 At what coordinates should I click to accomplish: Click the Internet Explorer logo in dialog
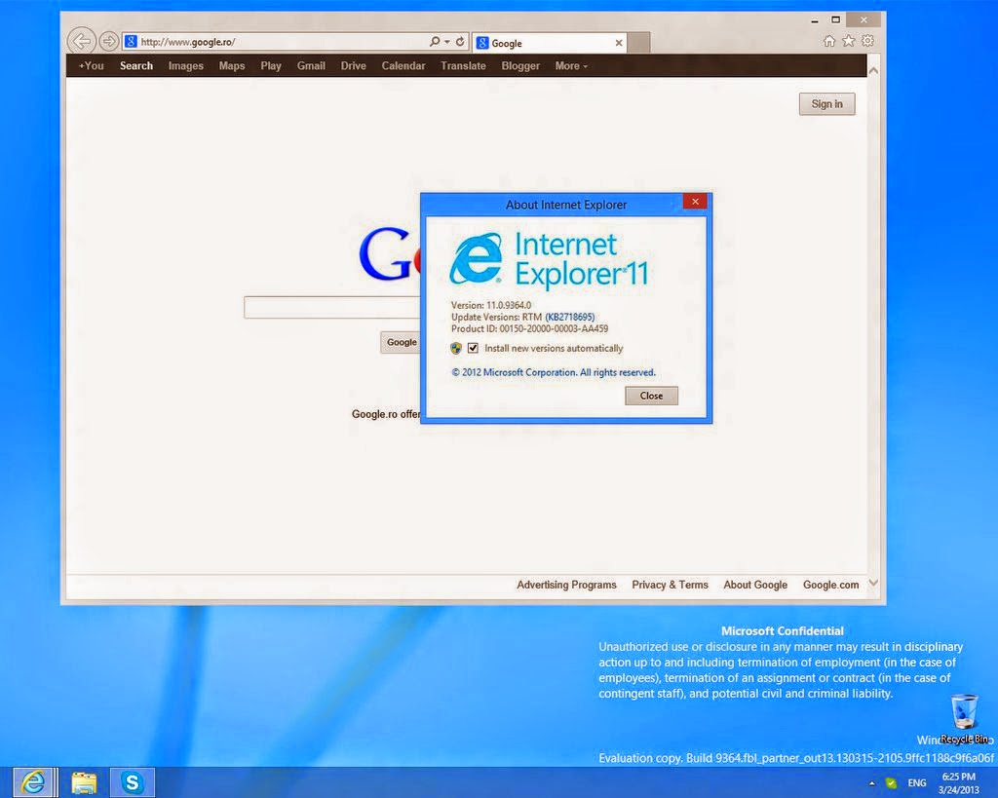[x=476, y=258]
